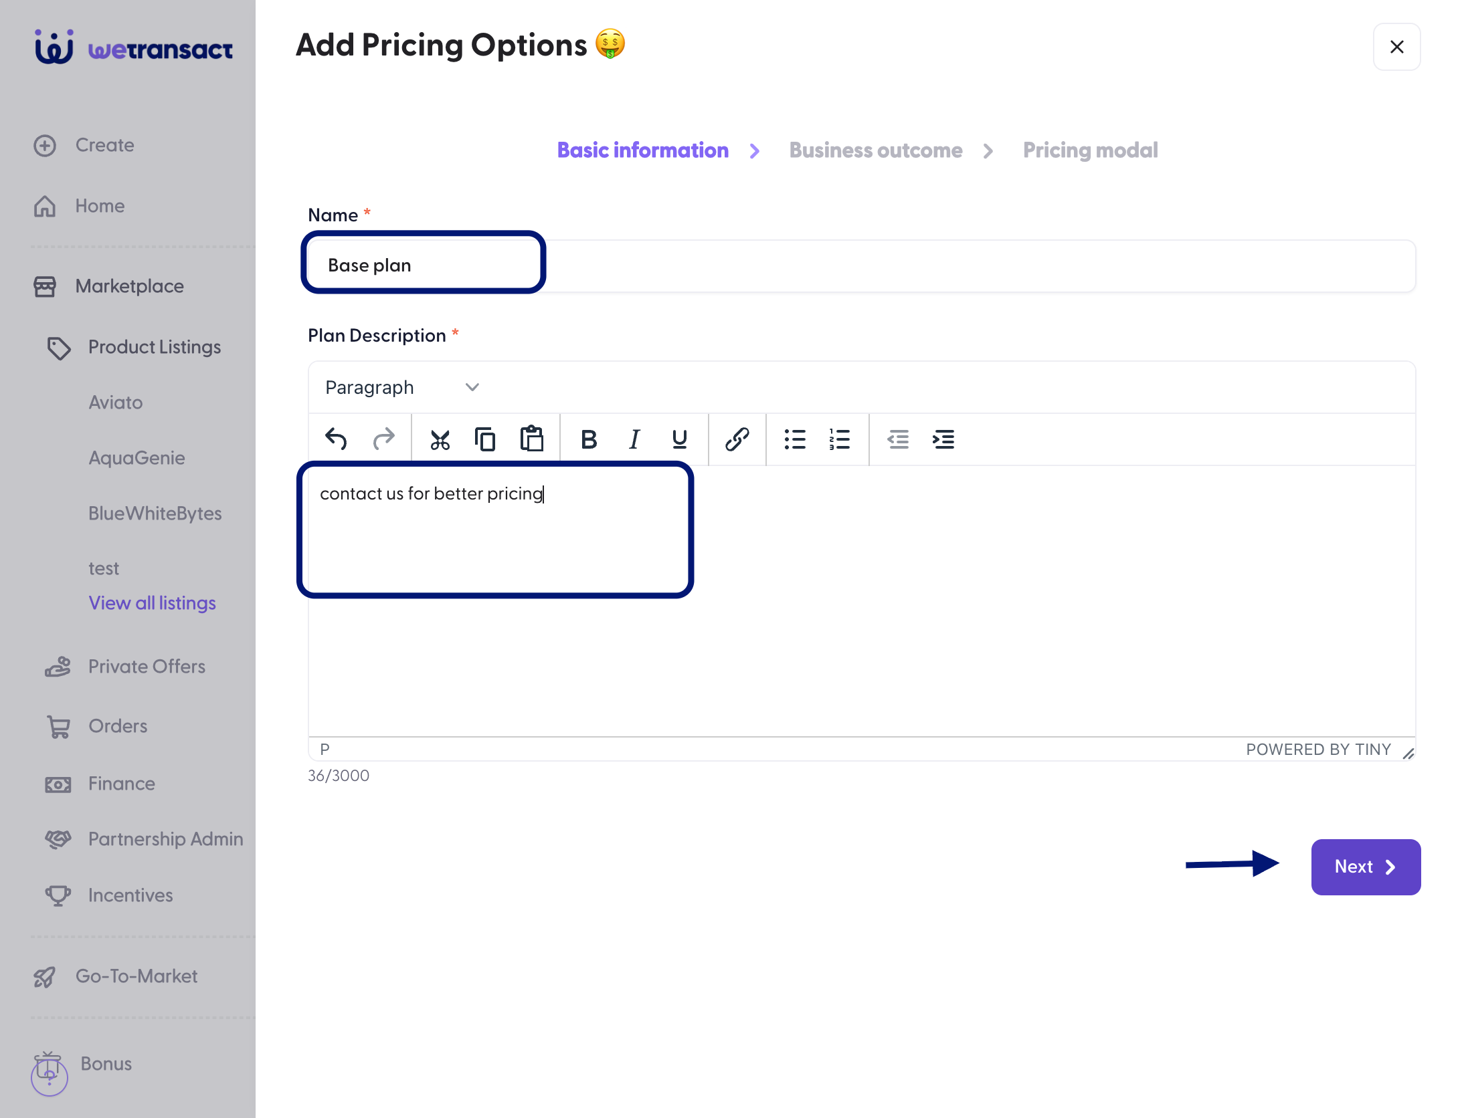Screen dimensions: 1460x1118
Task: Apply bullet list formatting
Action: (795, 439)
